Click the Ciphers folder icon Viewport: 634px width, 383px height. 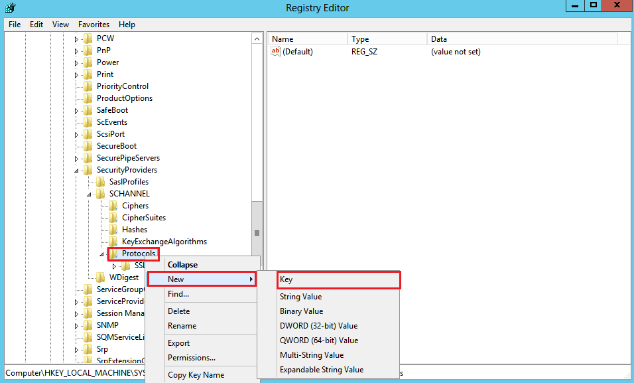113,206
